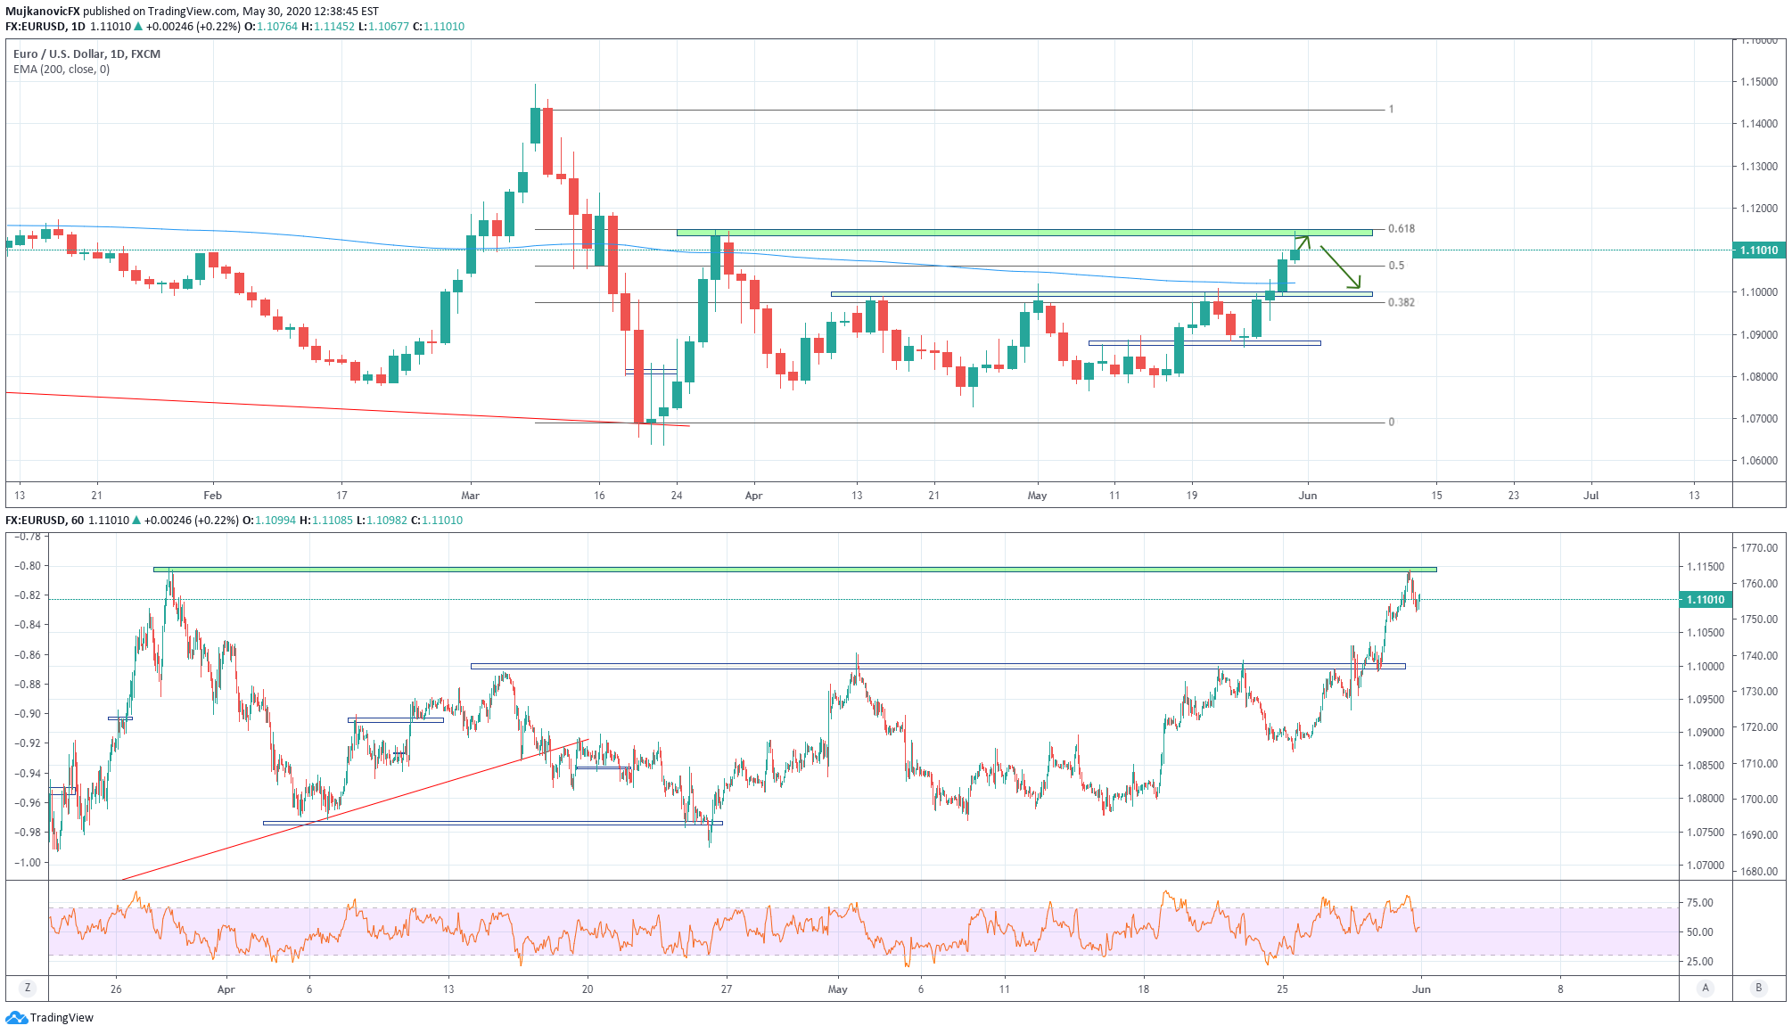Click the 0.618 Fibonacci level label

(x=1402, y=229)
